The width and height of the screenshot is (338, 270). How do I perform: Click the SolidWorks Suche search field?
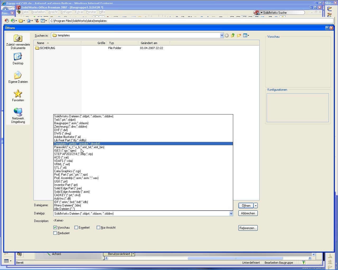[x=284, y=13]
